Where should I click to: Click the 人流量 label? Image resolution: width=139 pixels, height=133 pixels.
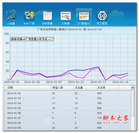pos(11,23)
